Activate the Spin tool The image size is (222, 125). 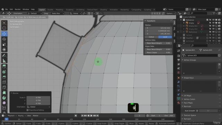4,98
